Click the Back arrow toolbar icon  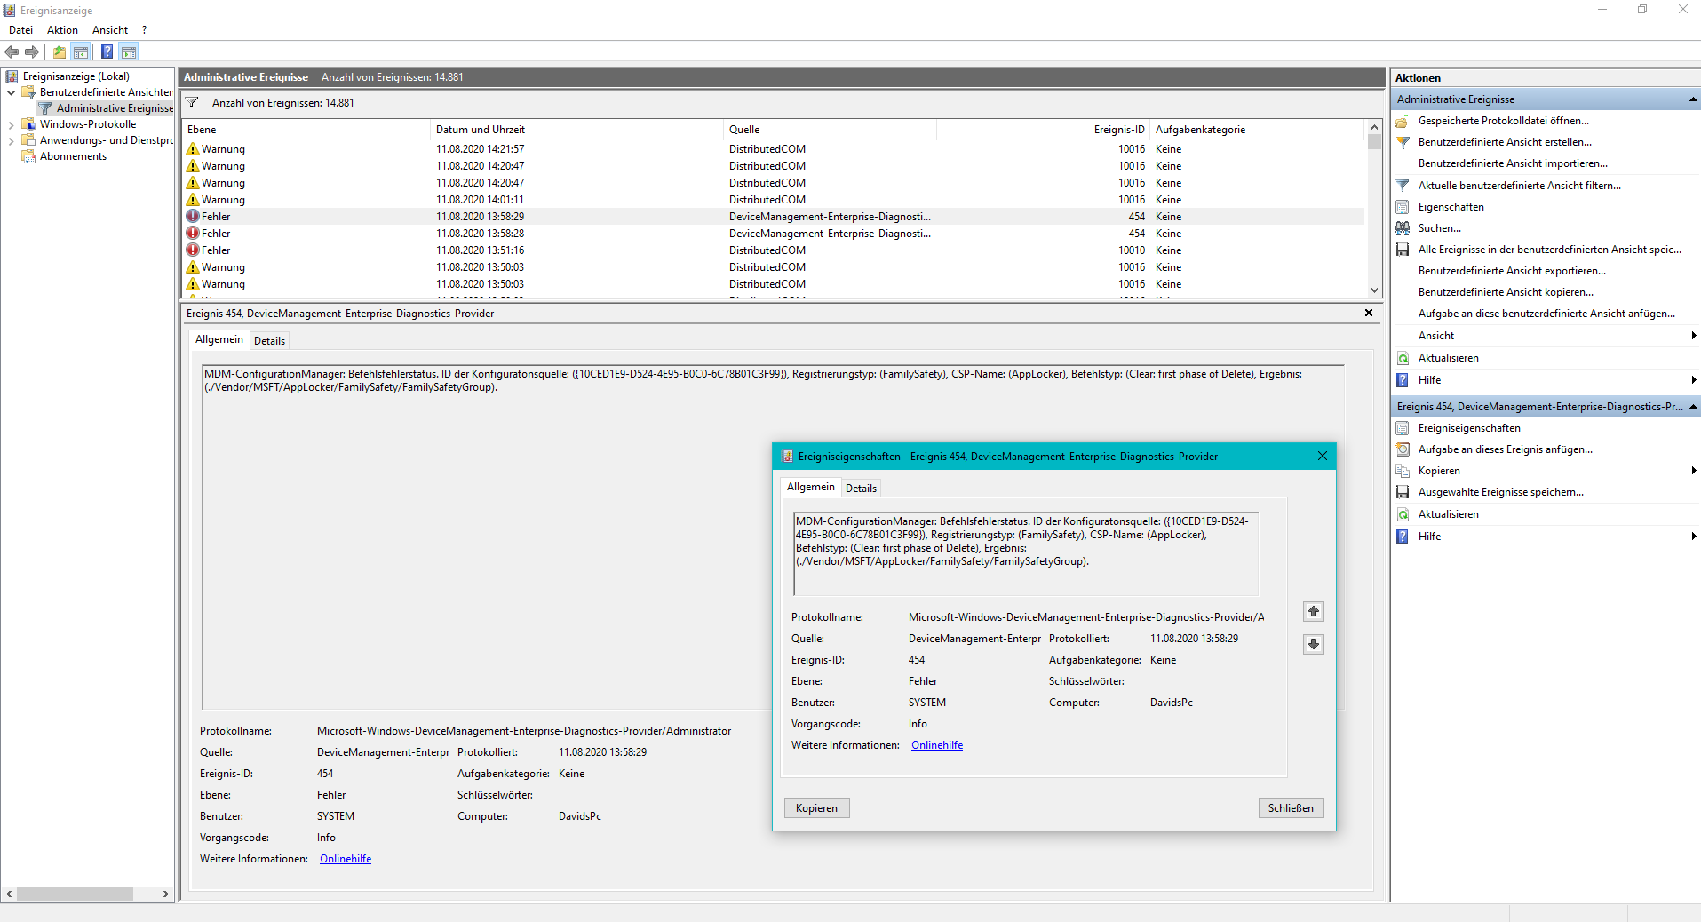[12, 52]
